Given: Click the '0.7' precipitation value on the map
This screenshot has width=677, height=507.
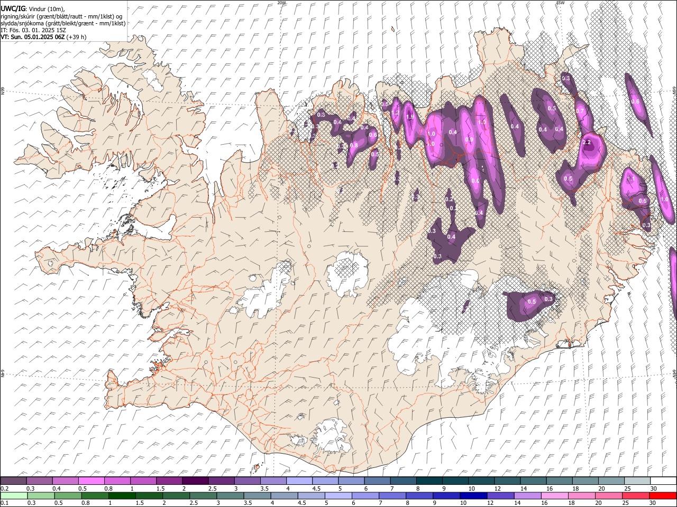Looking at the screenshot, I should click(580, 111).
